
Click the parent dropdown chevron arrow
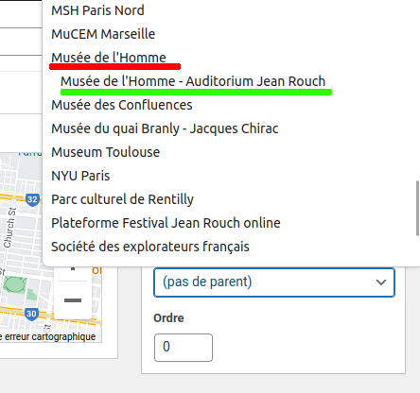click(x=381, y=282)
